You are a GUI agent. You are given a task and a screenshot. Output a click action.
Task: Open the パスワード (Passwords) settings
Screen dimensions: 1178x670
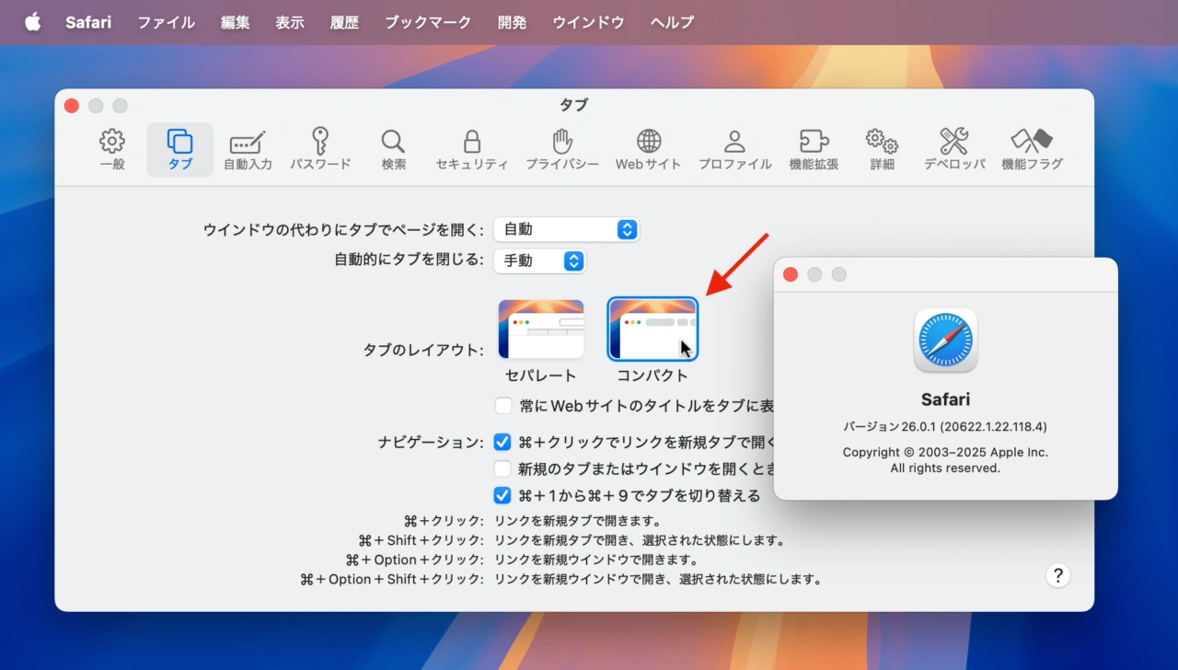tap(320, 147)
